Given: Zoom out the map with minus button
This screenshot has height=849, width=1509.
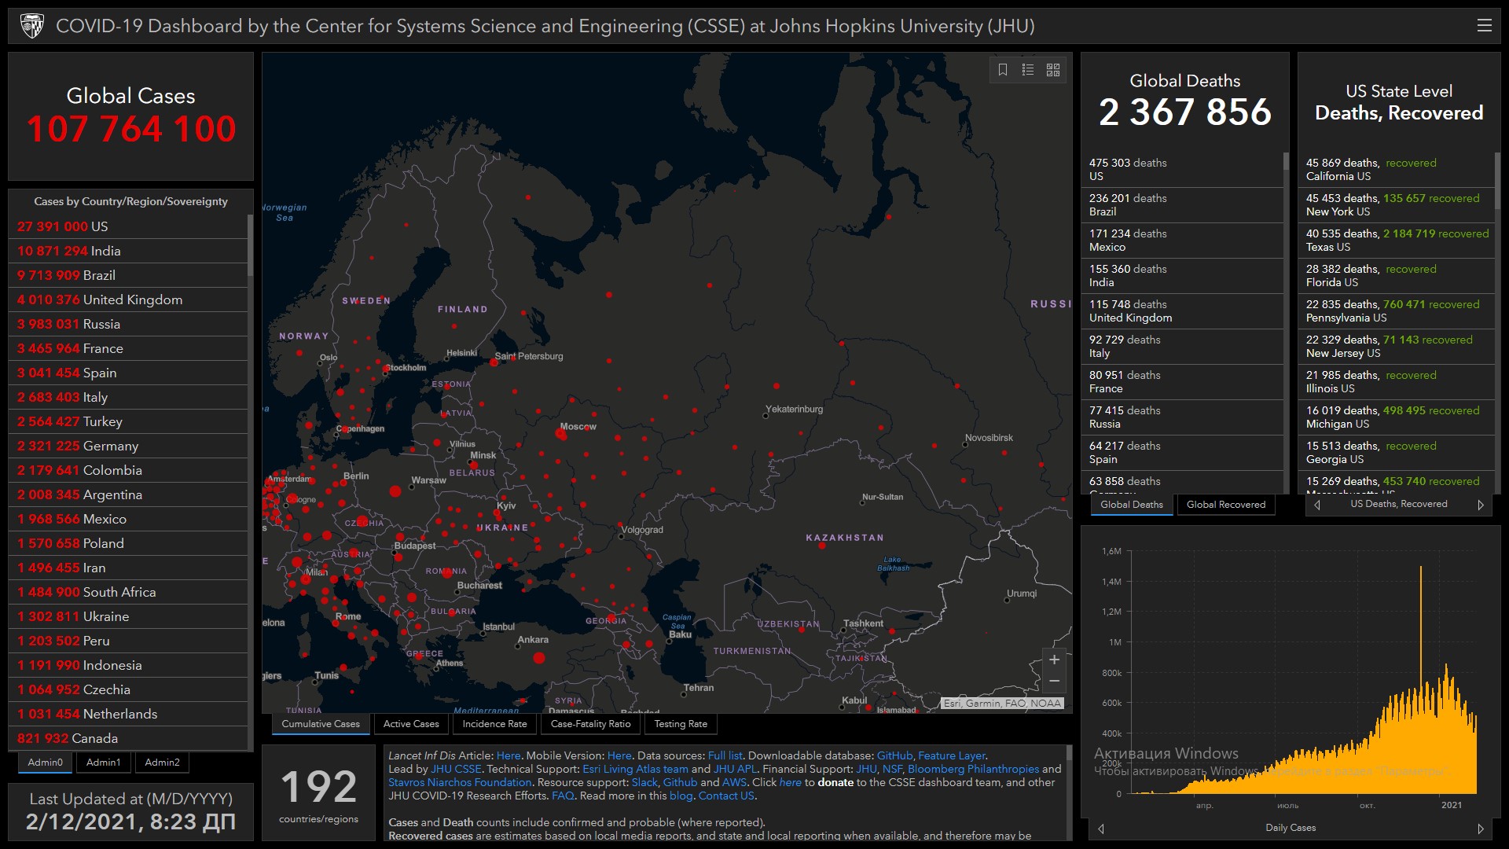Looking at the screenshot, I should (x=1054, y=681).
